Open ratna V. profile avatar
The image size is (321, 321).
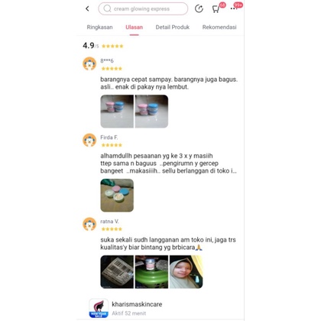(x=89, y=224)
